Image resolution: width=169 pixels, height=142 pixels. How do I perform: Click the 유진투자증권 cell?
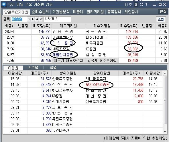tap(68, 119)
